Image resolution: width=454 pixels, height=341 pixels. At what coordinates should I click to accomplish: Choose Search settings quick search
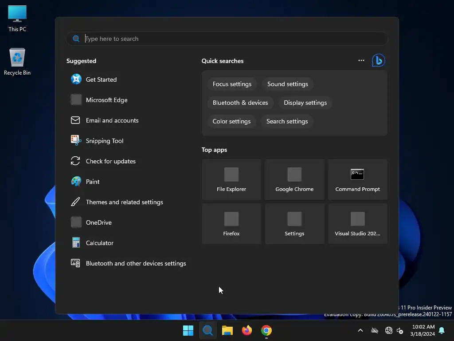pos(287,121)
